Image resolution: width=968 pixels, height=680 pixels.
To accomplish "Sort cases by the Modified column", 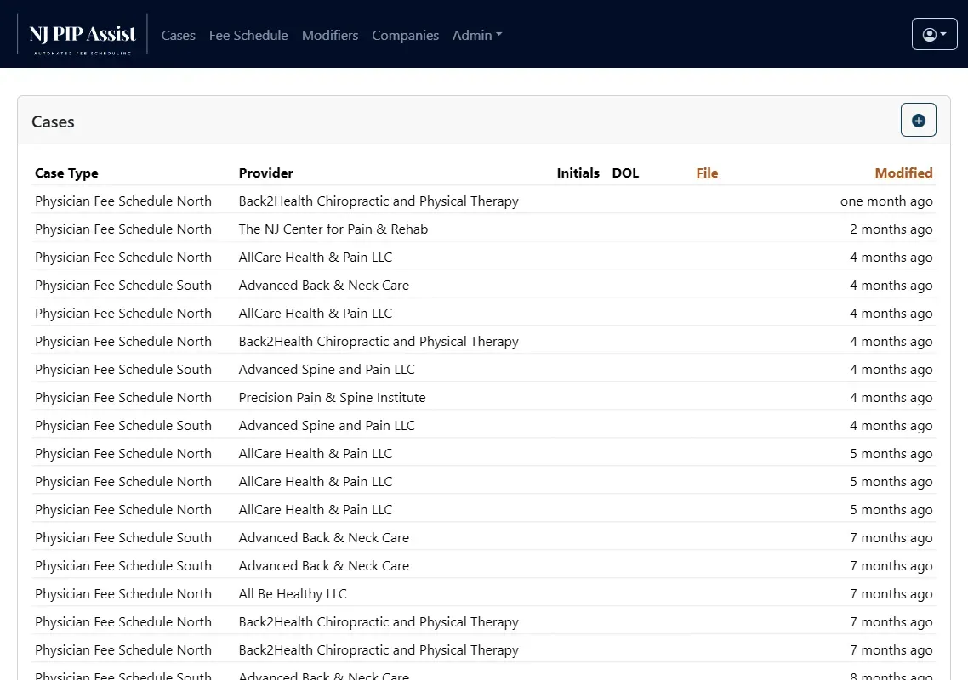I will point(903,173).
